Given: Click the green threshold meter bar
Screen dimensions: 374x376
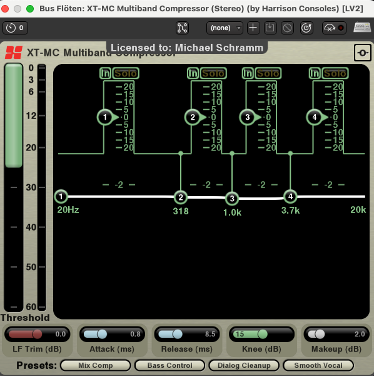Looking at the screenshot, I should (x=14, y=115).
